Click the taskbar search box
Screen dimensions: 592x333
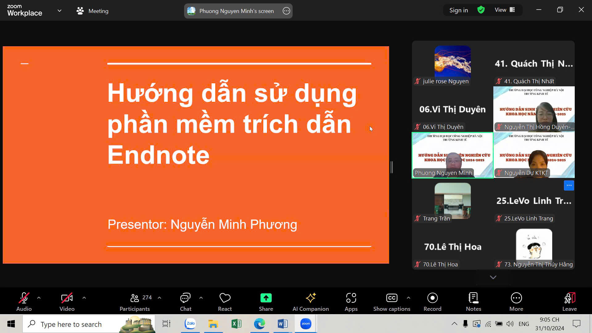[x=89, y=324]
